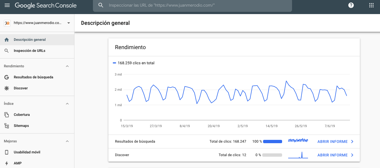Click the 3 mil axis label
This screenshot has width=380, height=168.
pyautogui.click(x=118, y=74)
